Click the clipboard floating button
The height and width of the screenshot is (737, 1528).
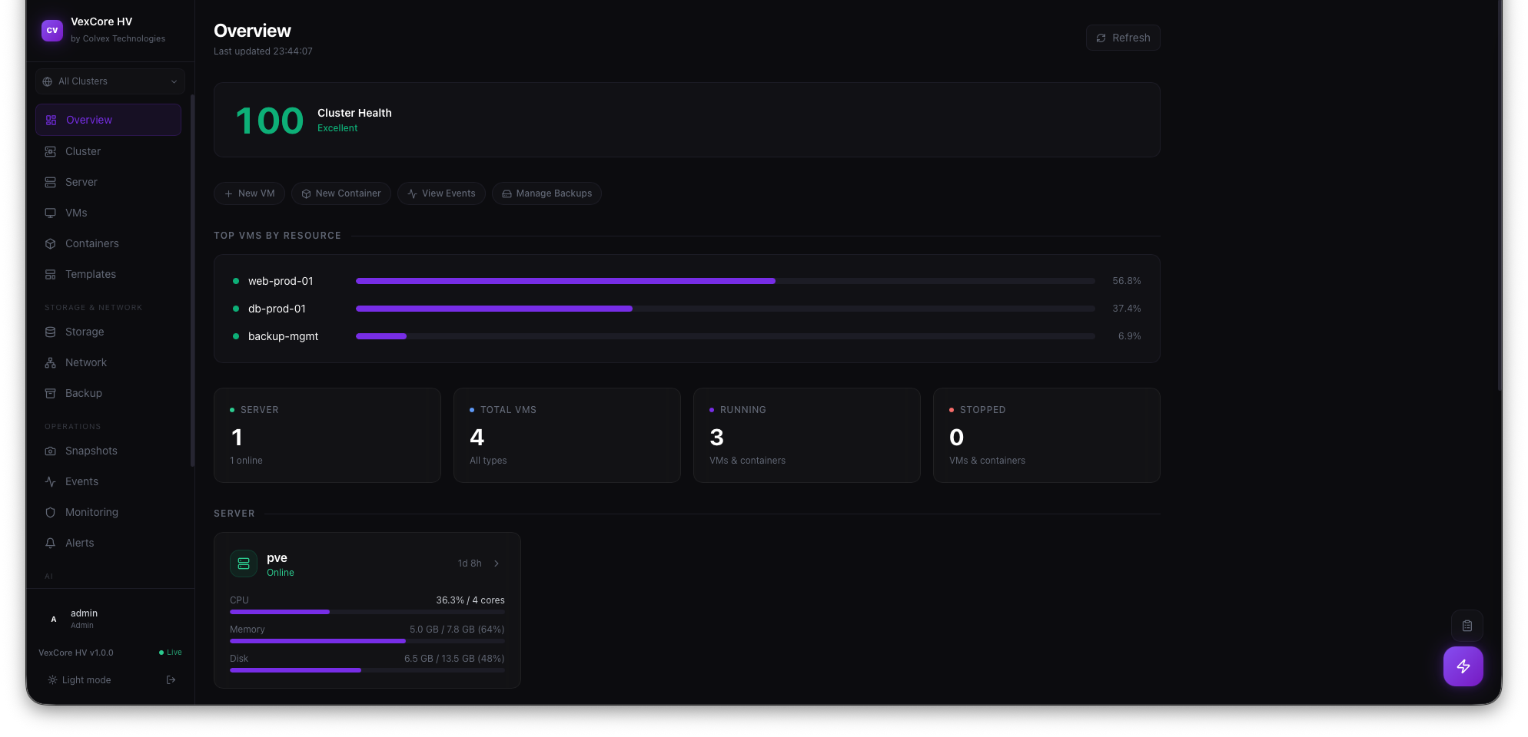(x=1467, y=626)
